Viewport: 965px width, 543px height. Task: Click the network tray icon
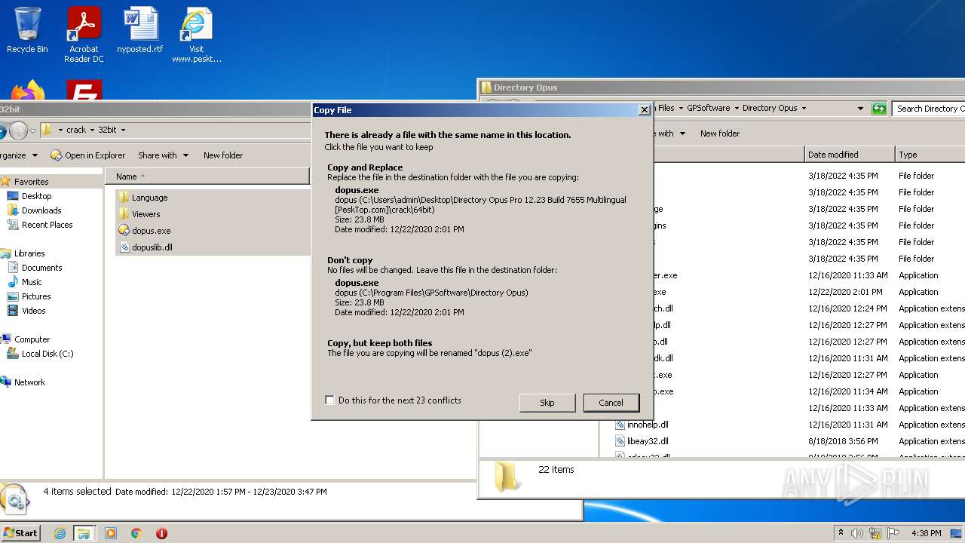coord(875,533)
